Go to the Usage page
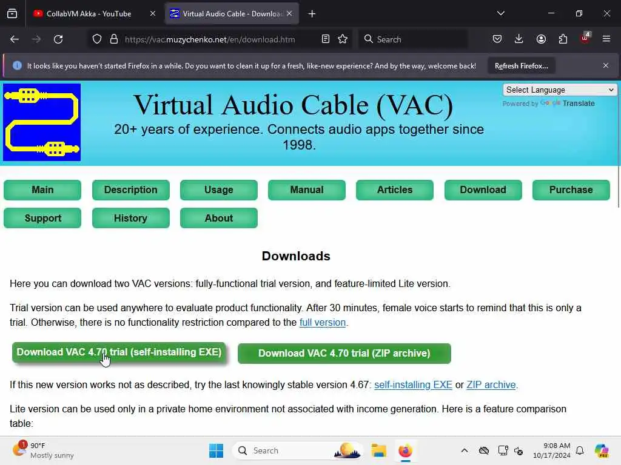 tap(218, 190)
